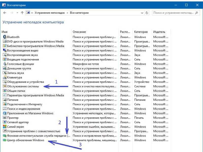Select 'Микрофон не готов' description
This screenshot has width=203, height=152.
pos(86,64)
